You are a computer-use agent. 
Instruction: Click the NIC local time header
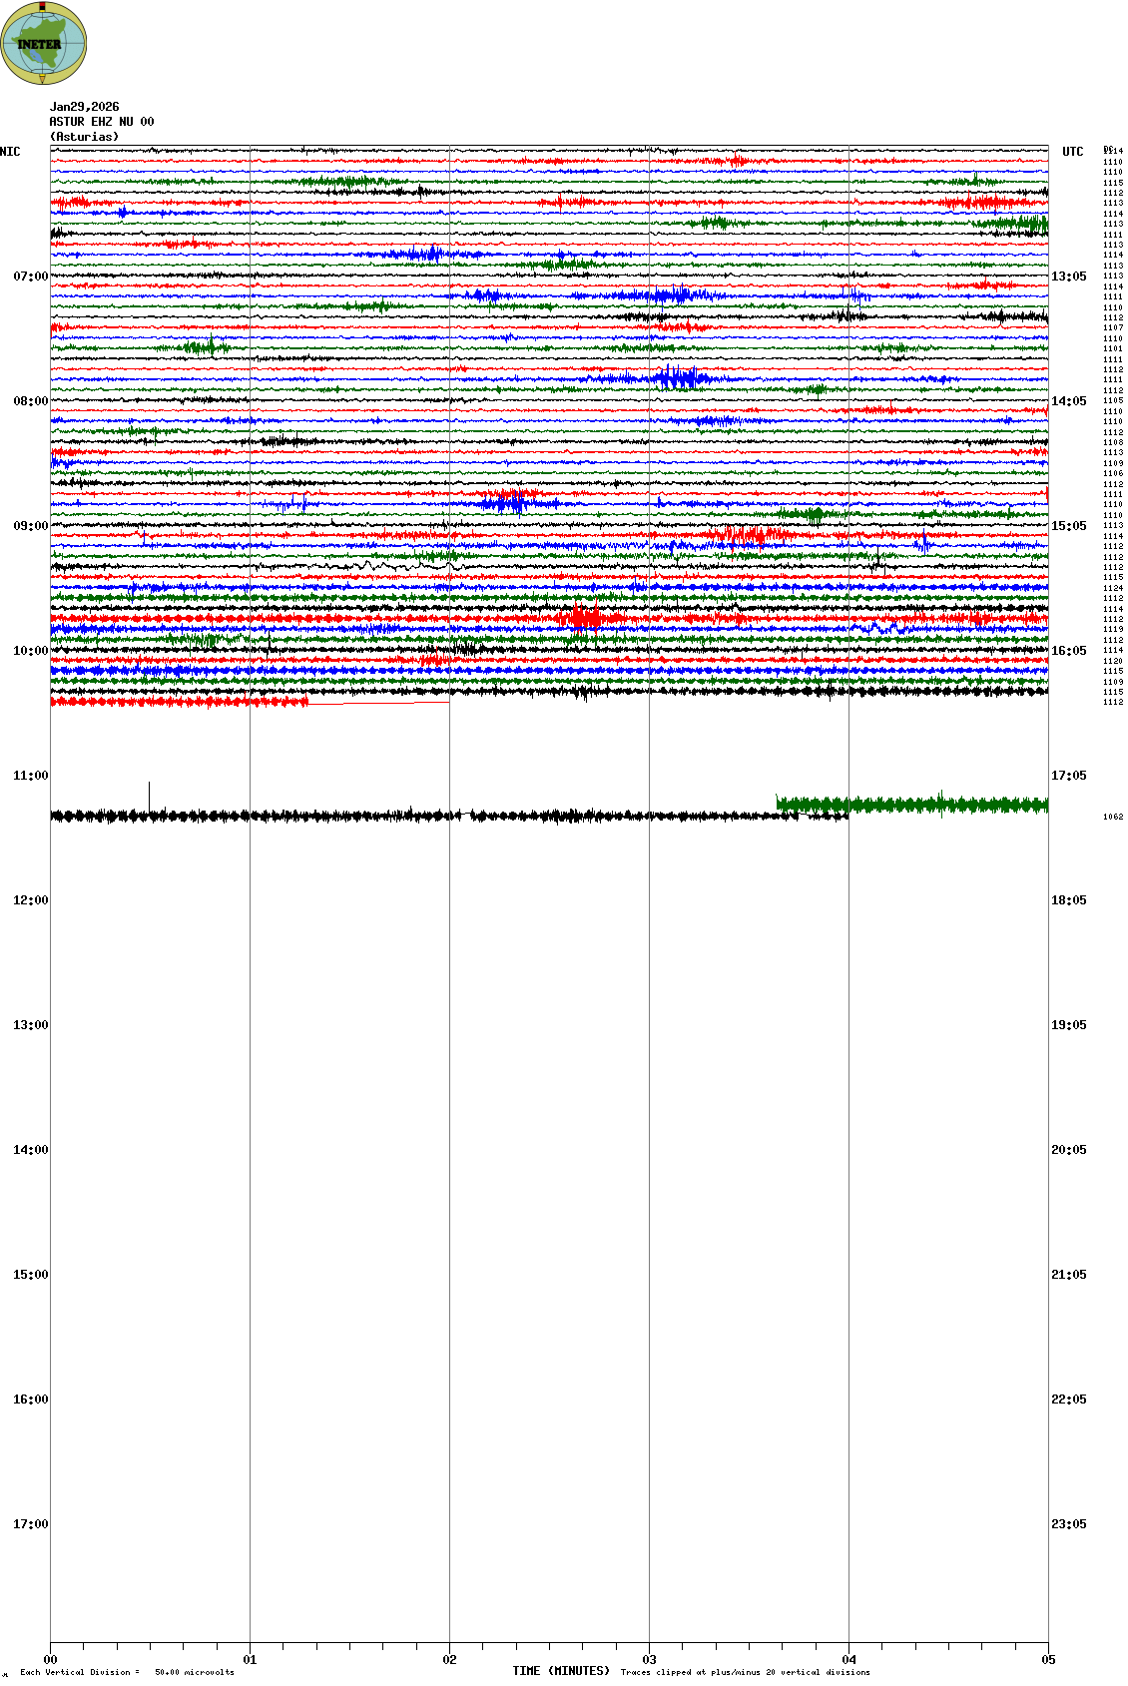10,152
